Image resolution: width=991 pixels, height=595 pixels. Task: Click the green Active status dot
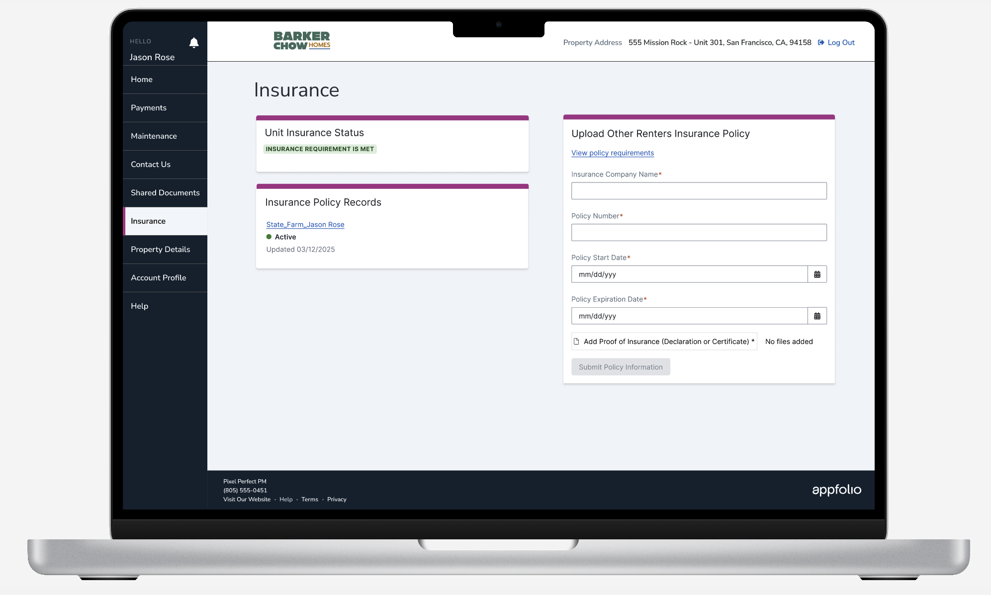click(x=269, y=237)
